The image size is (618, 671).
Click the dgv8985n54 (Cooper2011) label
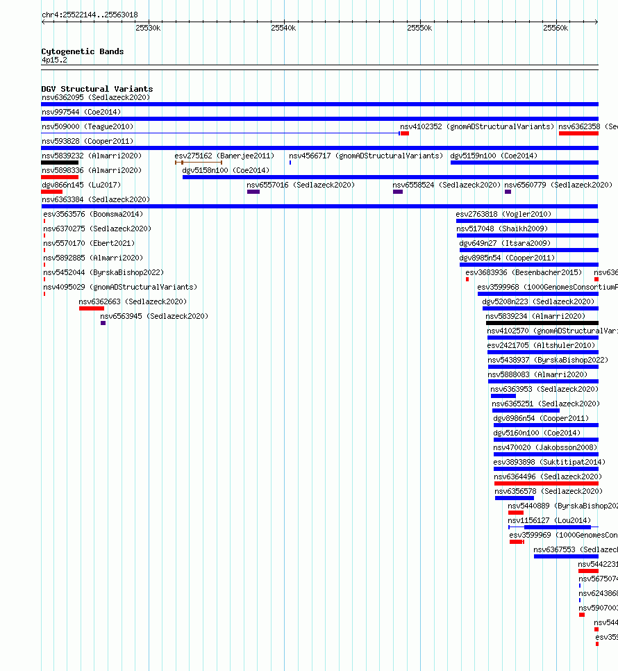[x=507, y=258]
